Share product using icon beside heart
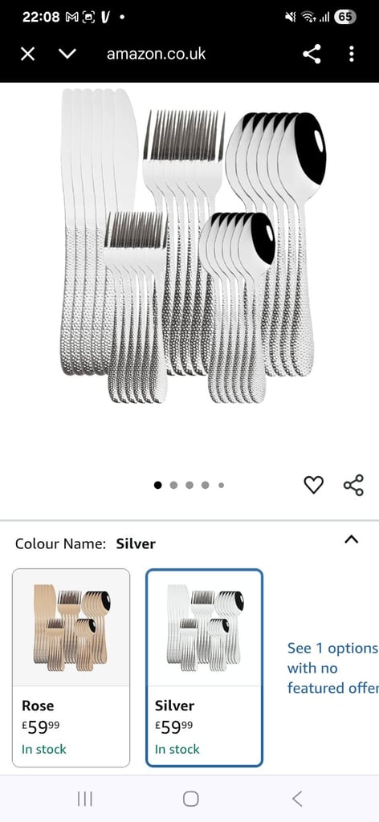This screenshot has height=822, width=379. 354,485
